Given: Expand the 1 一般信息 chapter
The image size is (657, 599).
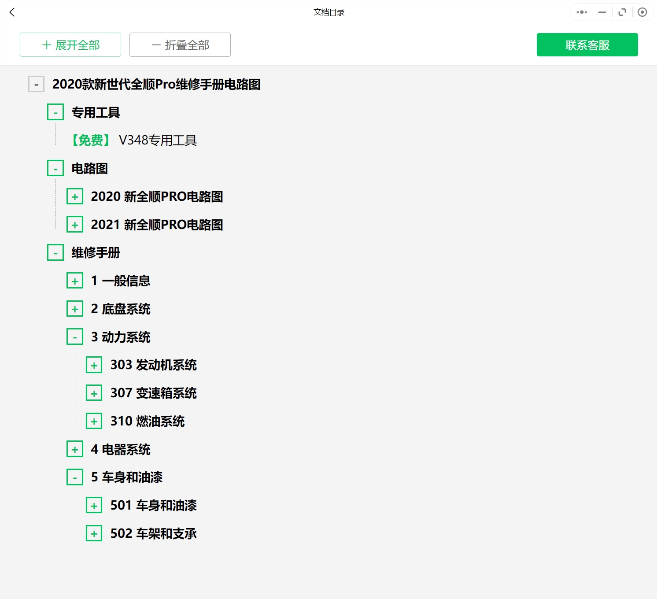Looking at the screenshot, I should 75,281.
